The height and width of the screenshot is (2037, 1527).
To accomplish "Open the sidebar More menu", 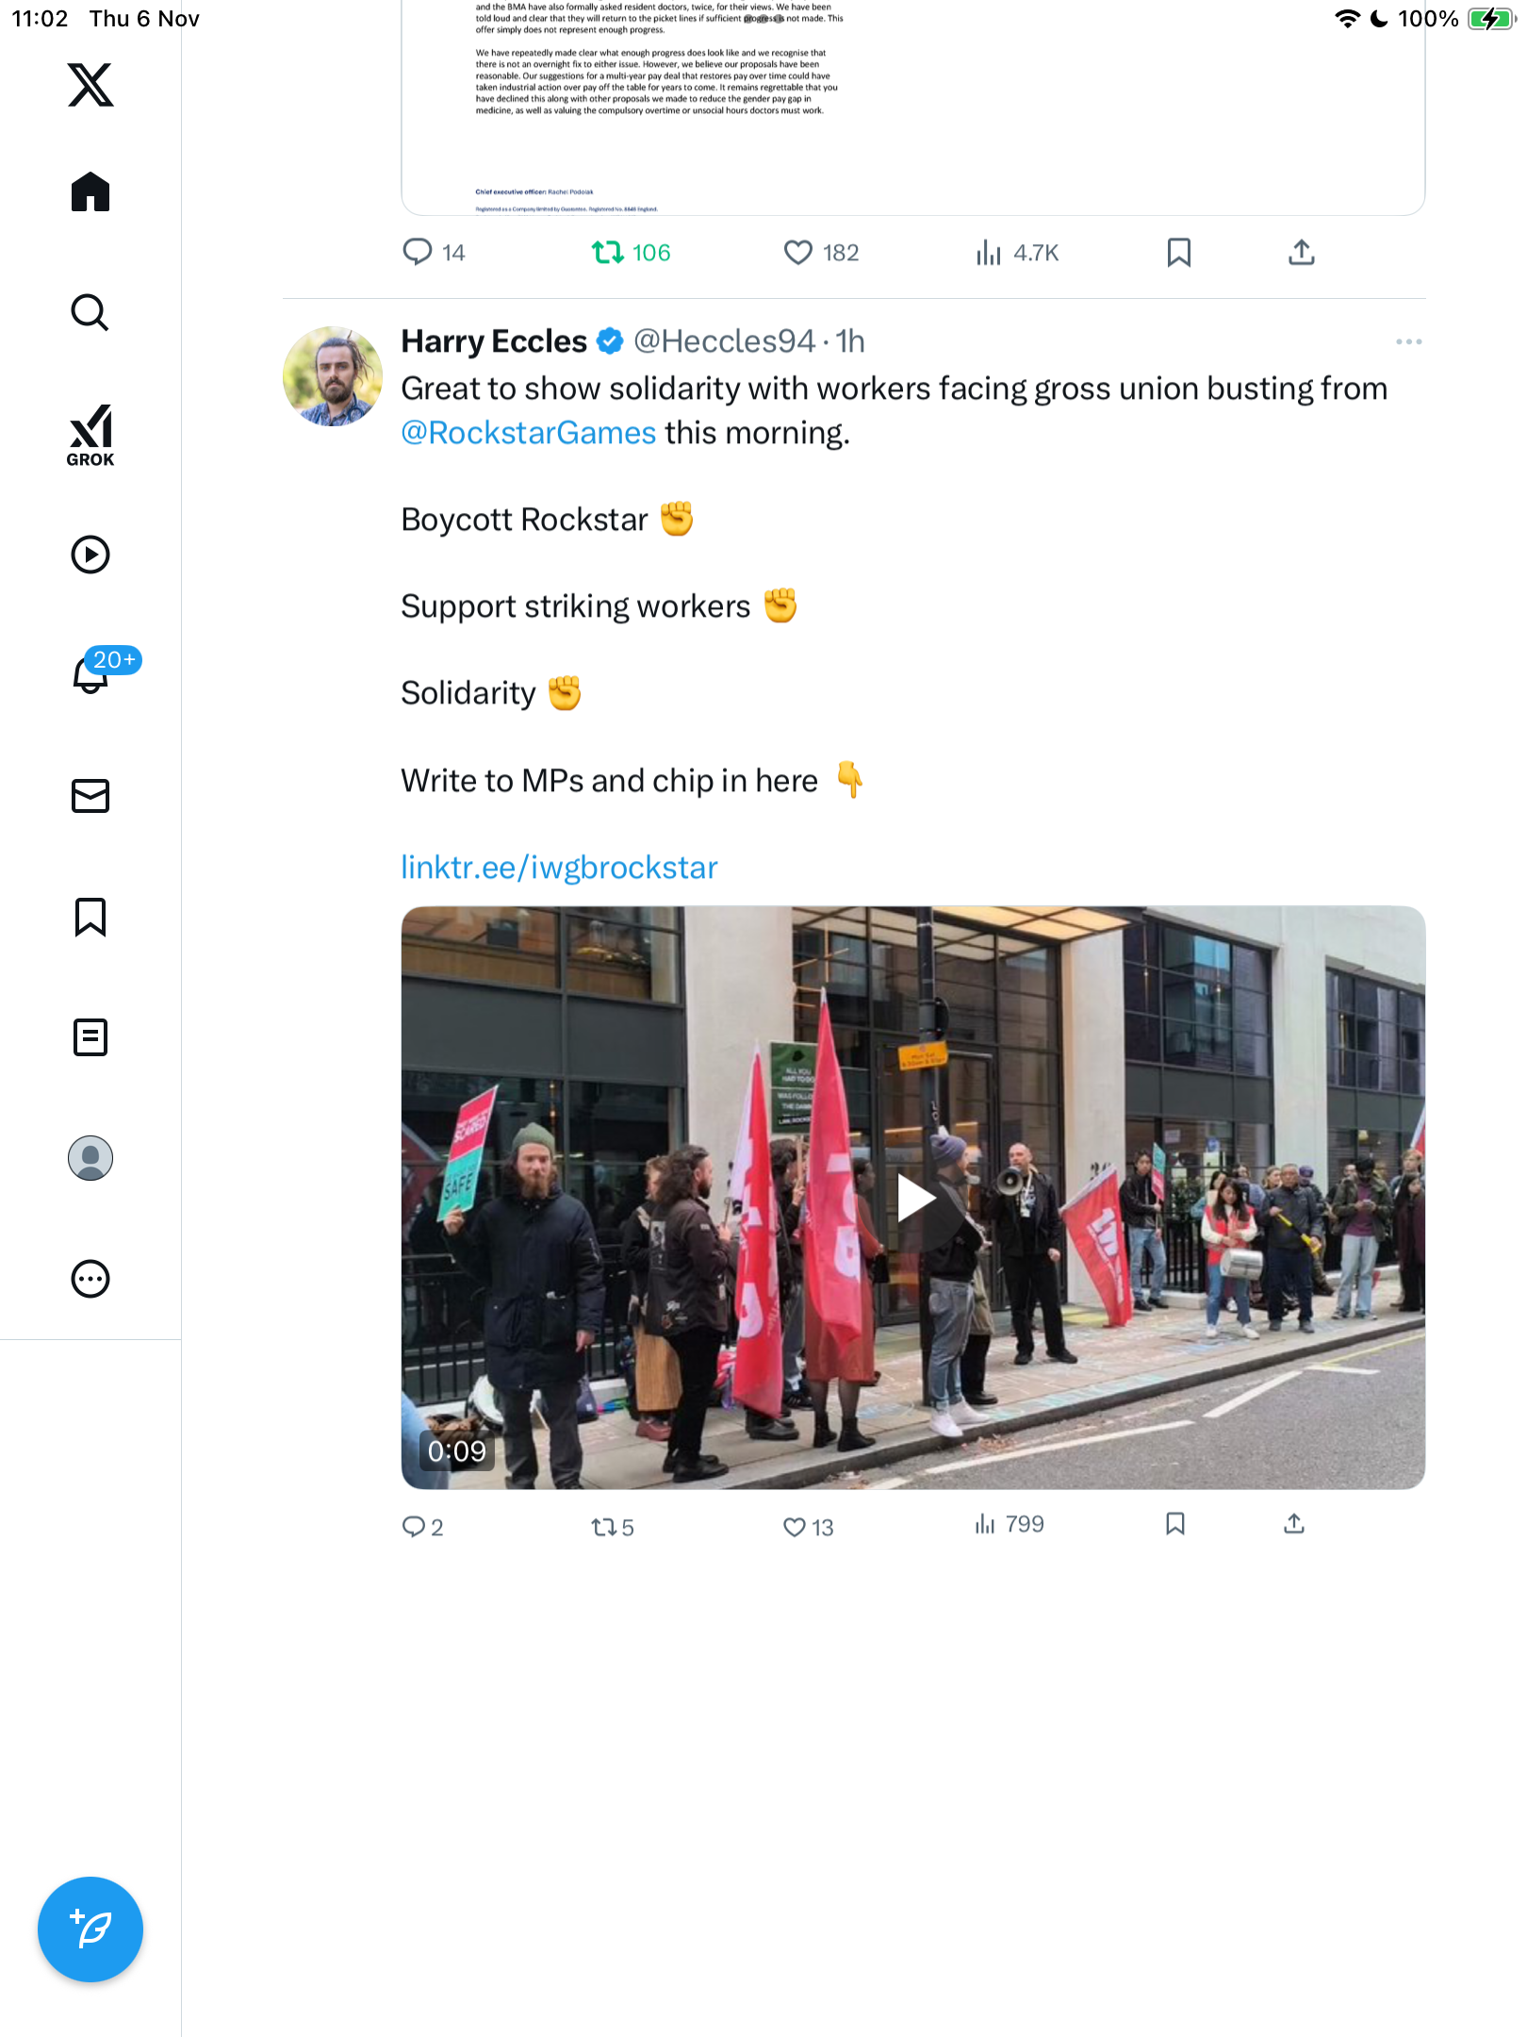I will pyautogui.click(x=90, y=1279).
